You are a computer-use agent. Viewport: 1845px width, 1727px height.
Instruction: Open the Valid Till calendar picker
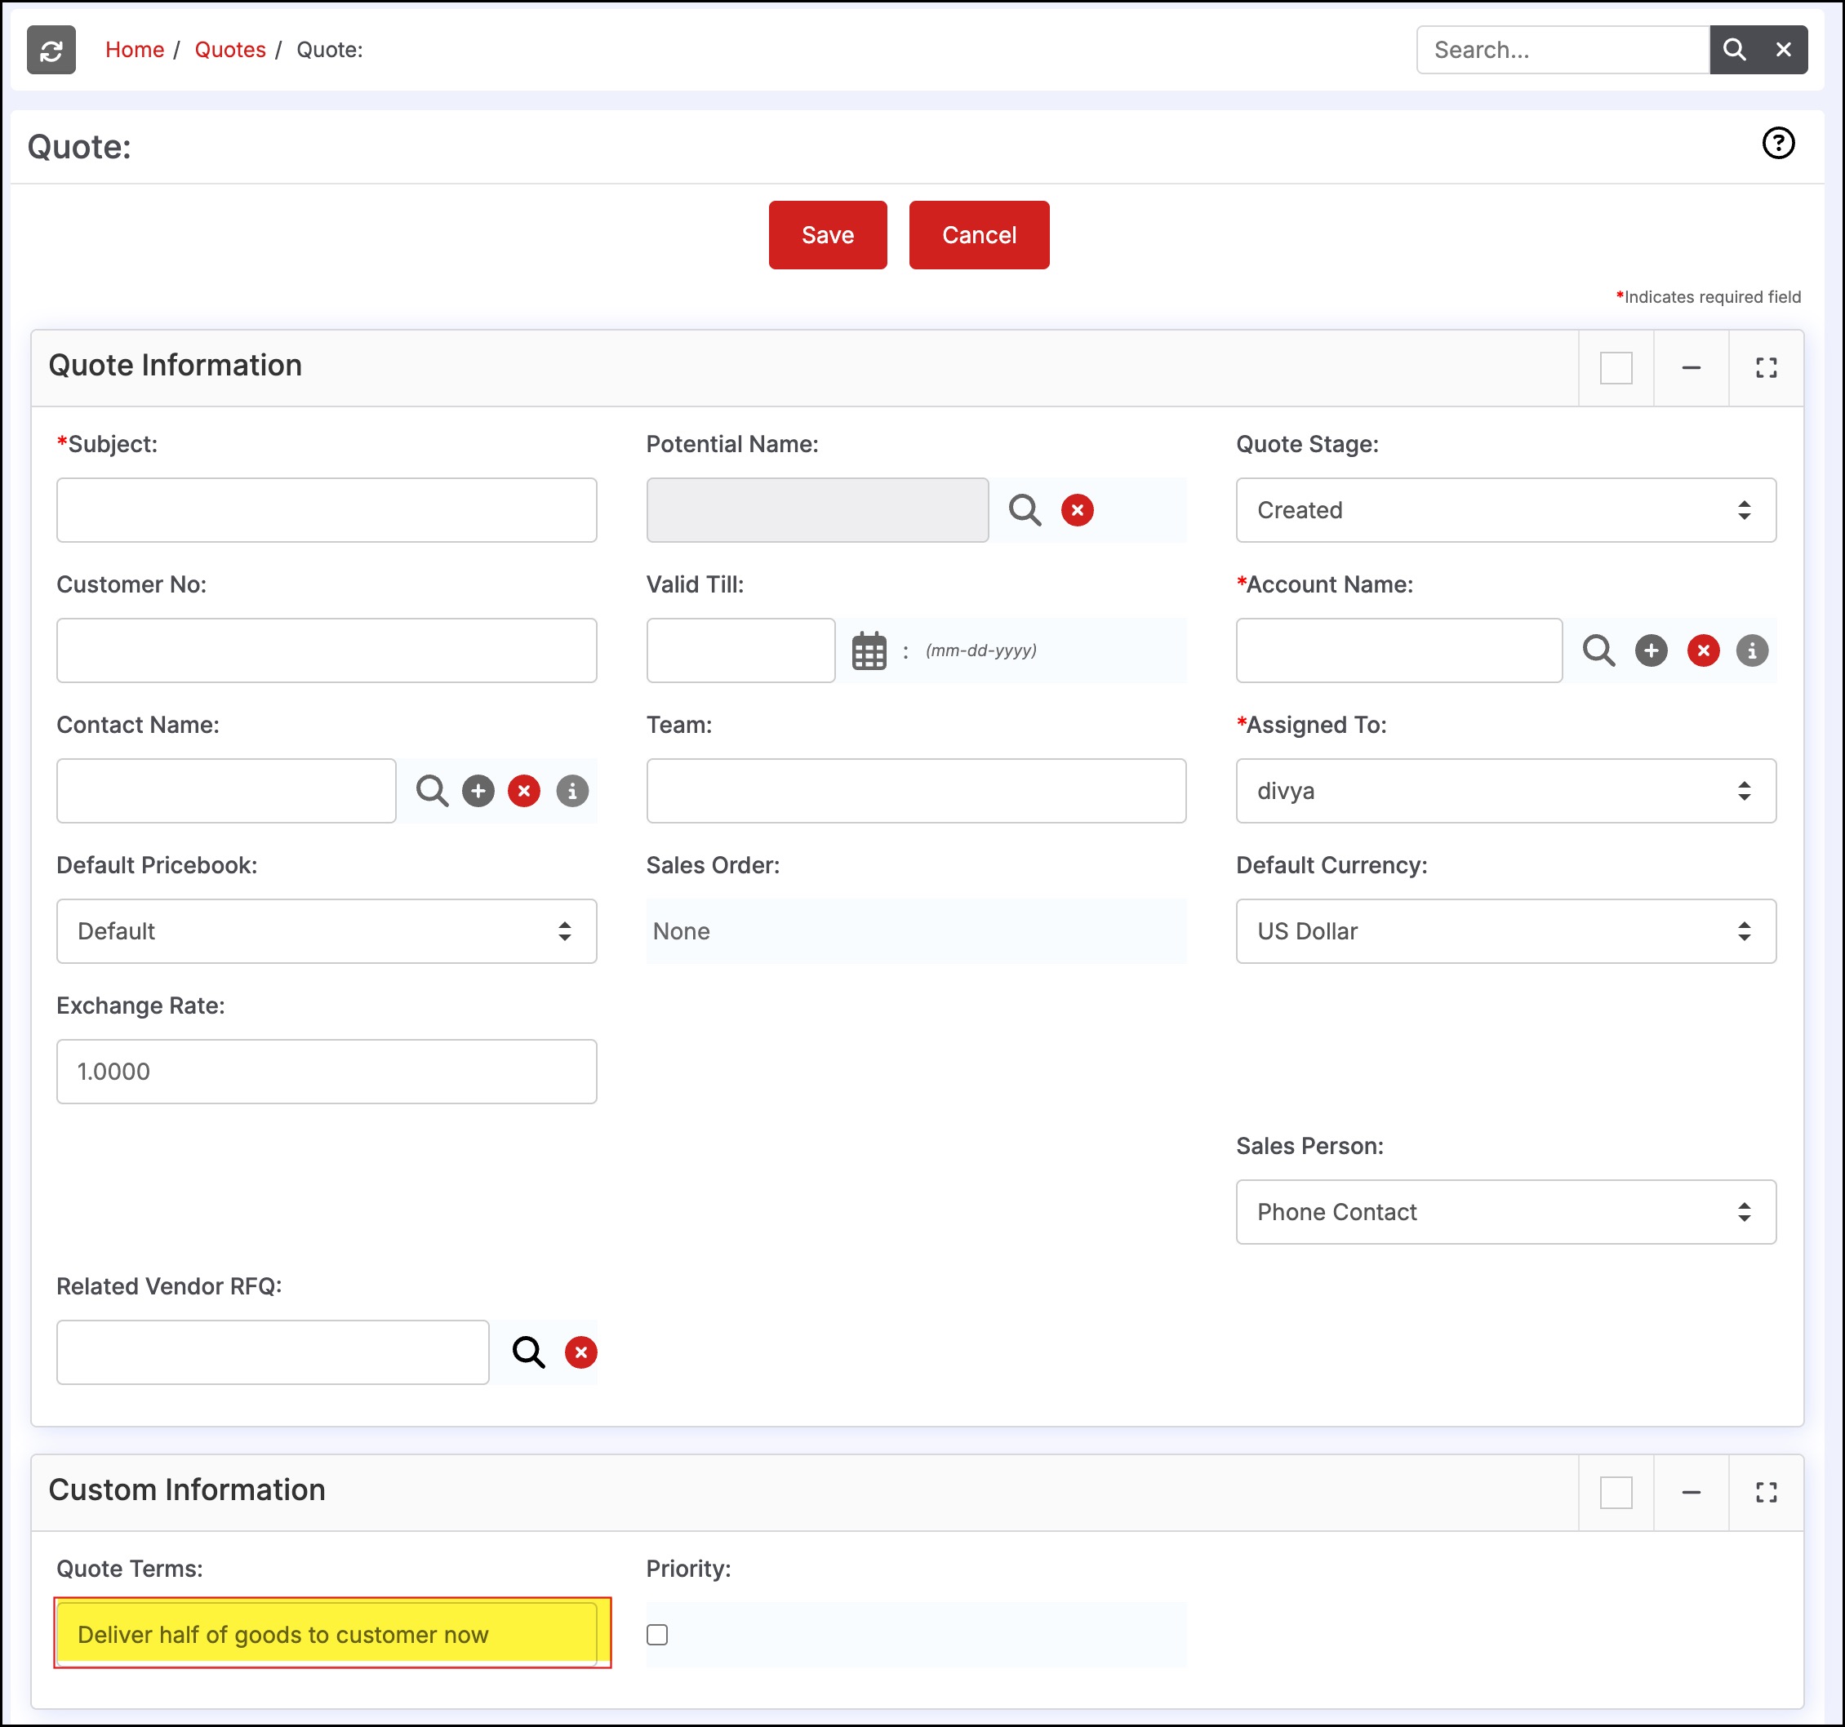(x=869, y=650)
